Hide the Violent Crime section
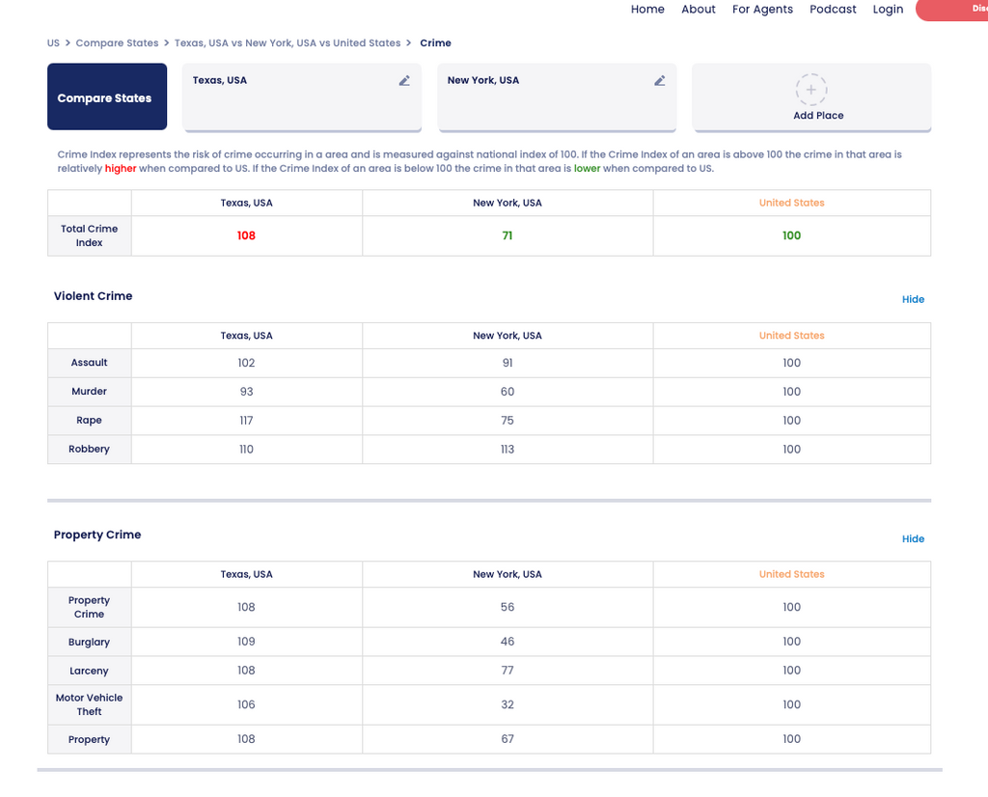Image resolution: width=988 pixels, height=797 pixels. [913, 299]
